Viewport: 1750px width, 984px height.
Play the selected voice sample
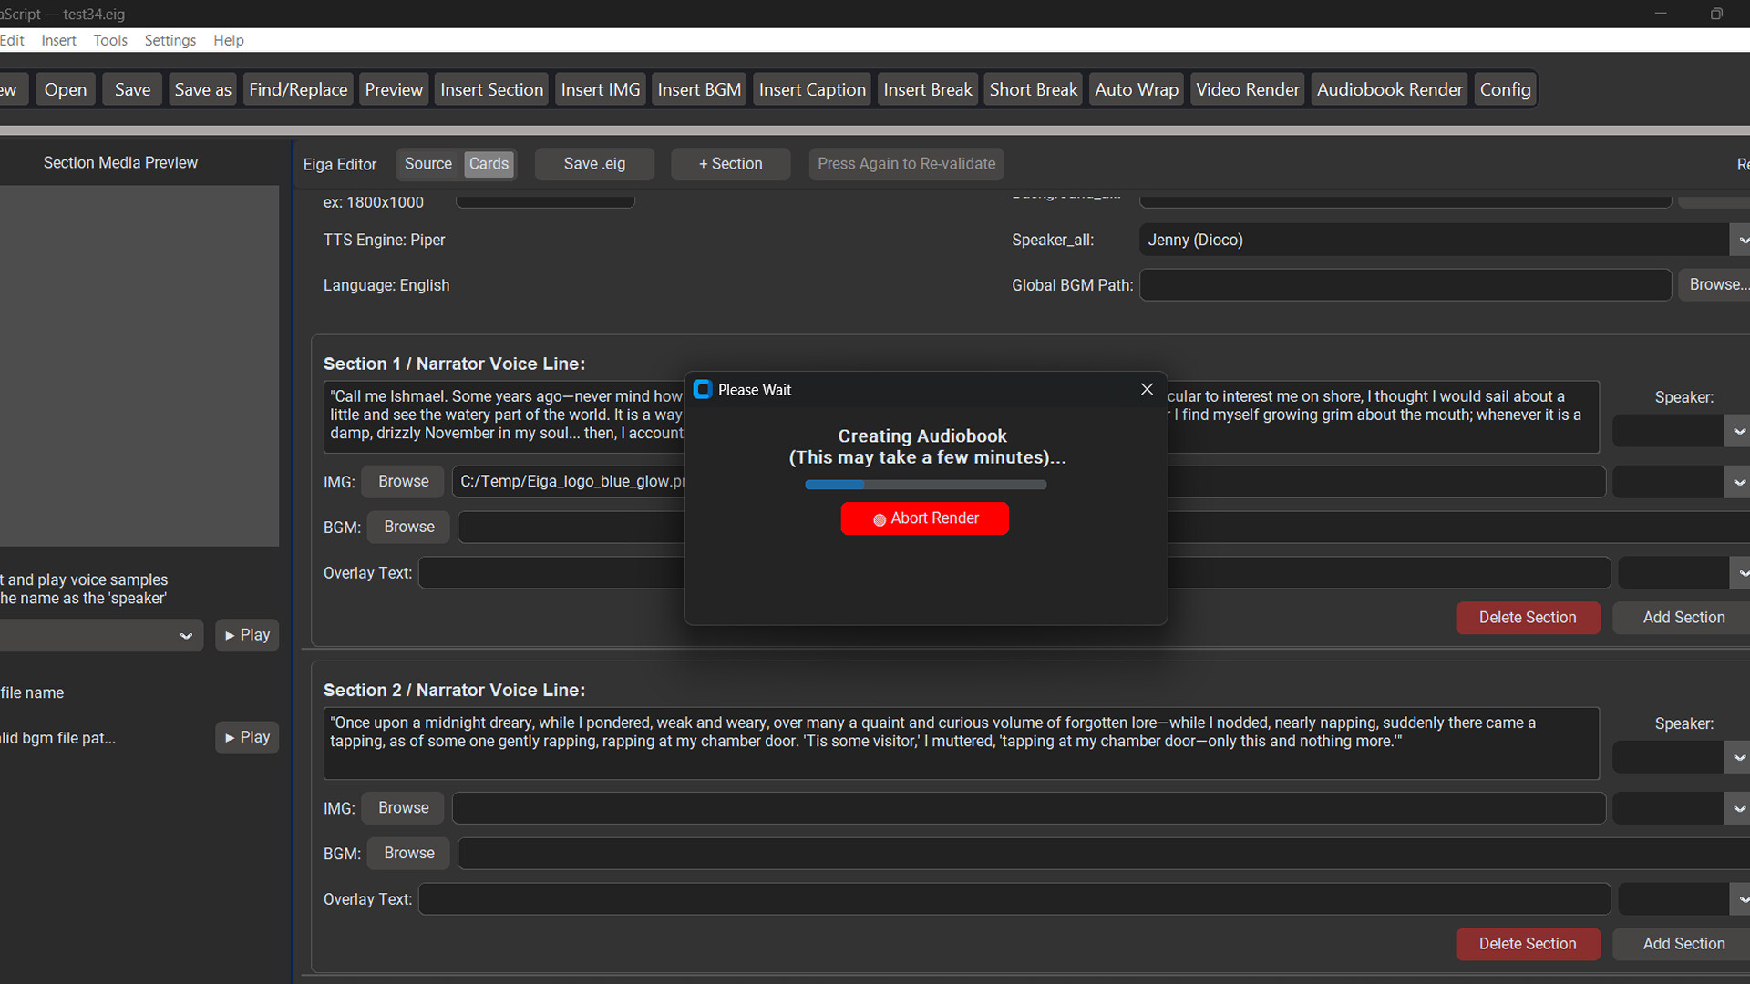[246, 634]
